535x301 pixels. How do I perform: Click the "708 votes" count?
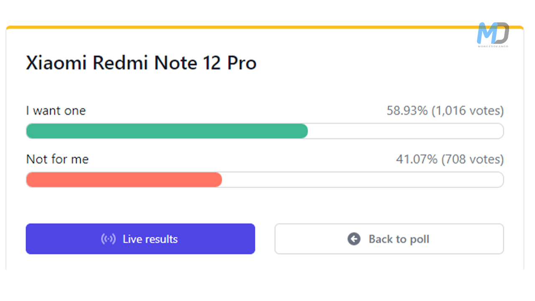pyautogui.click(x=473, y=159)
